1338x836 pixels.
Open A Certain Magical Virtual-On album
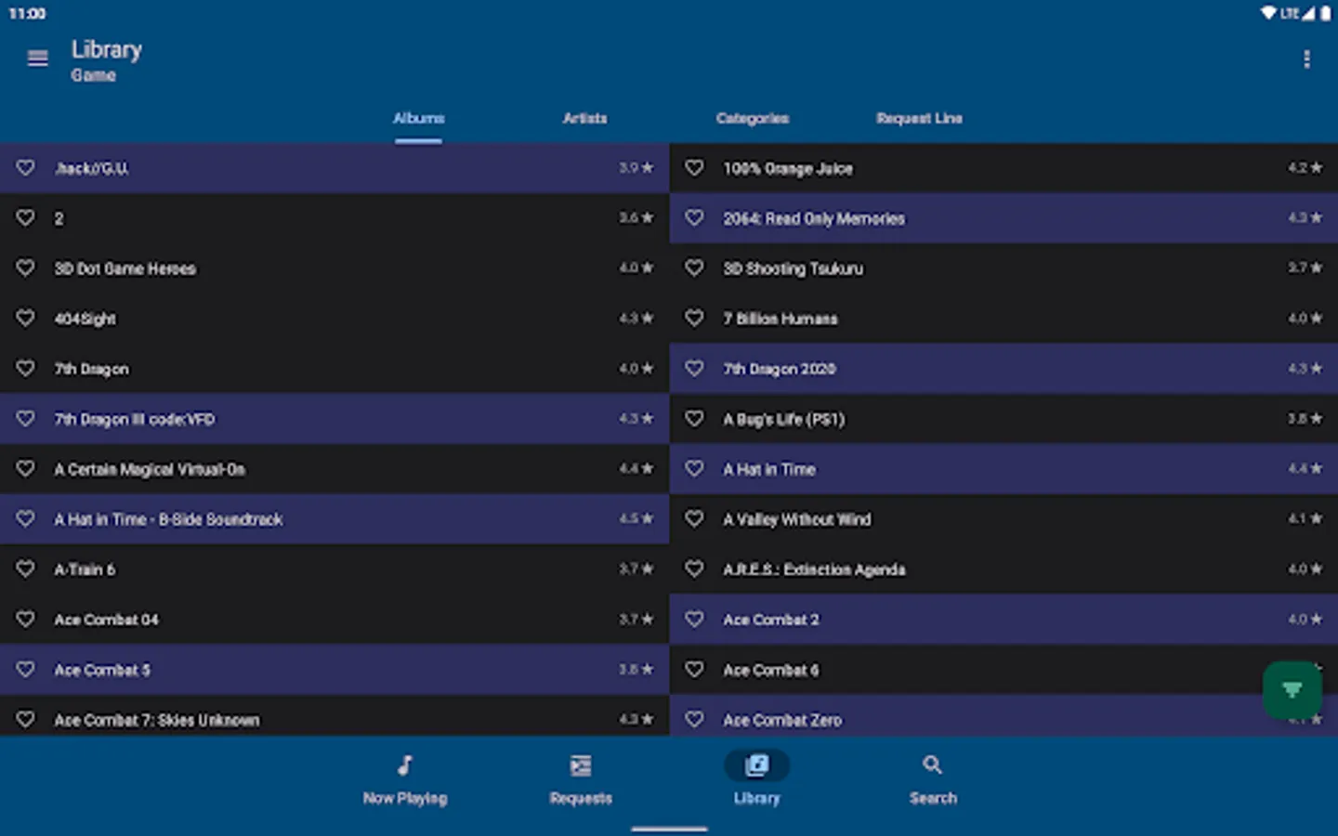150,470
